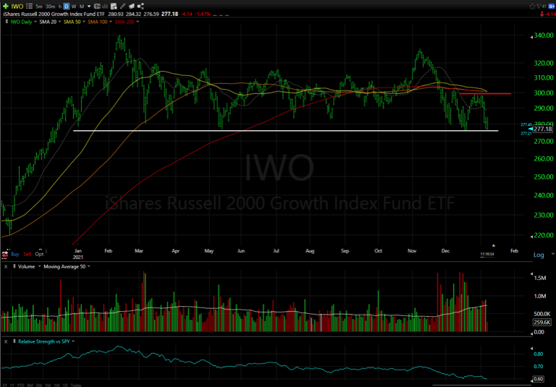Screen dimensions: 556x387
Task: Click the scale arrow beside 1.5M volume
Action: [531, 274]
